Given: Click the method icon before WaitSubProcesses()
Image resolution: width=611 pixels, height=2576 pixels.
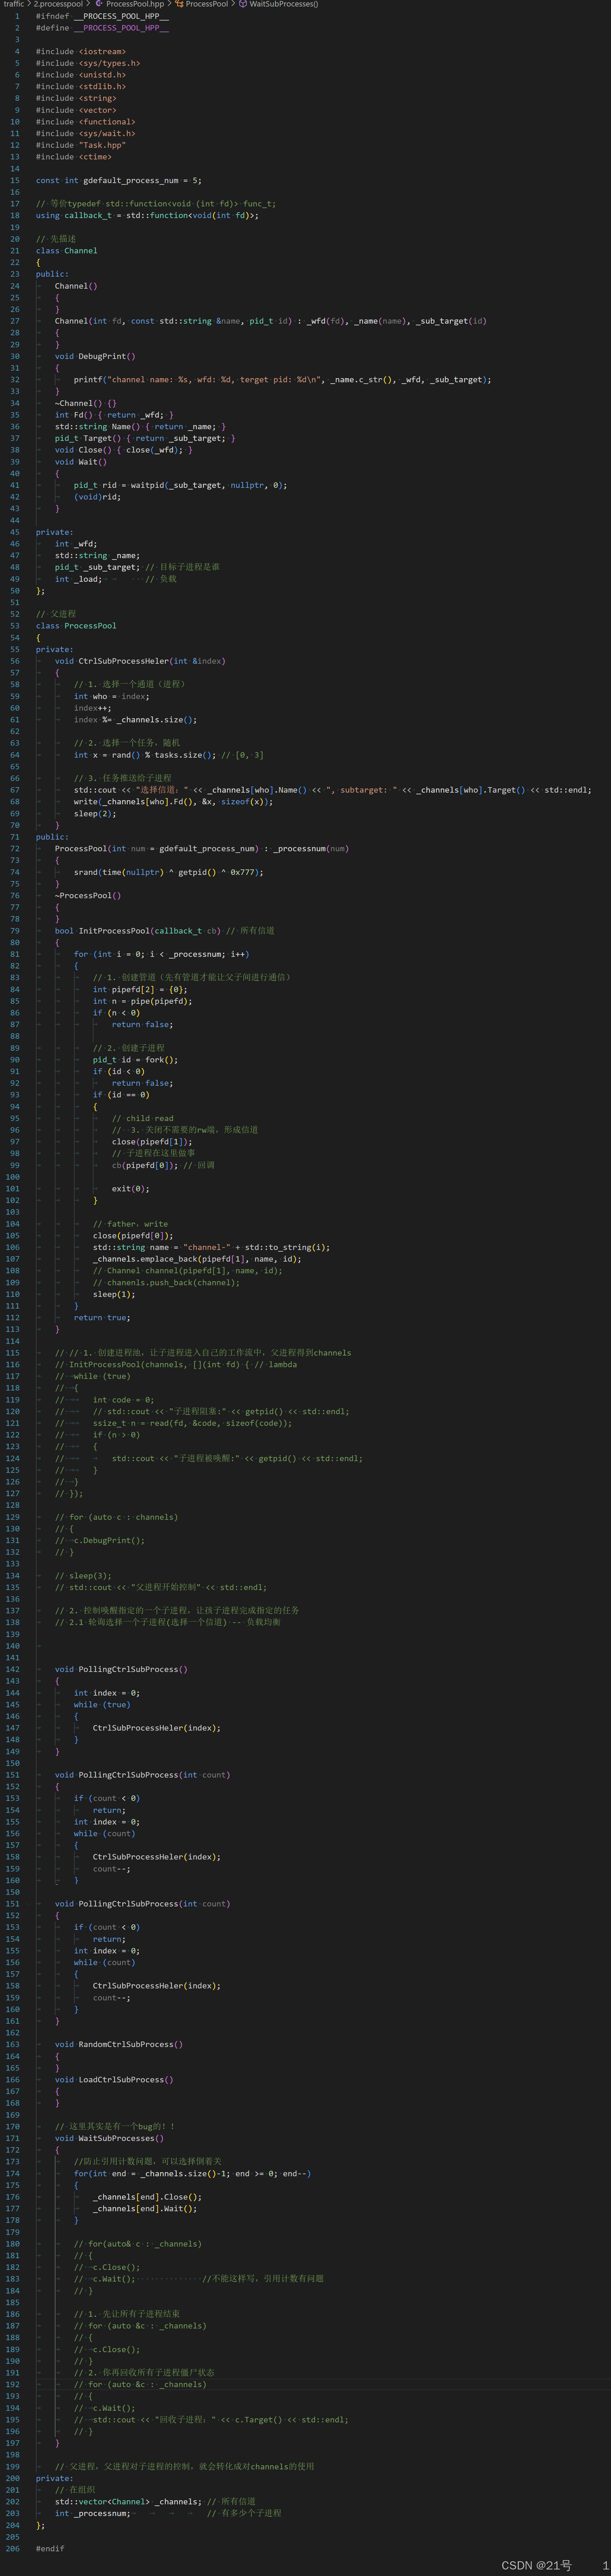Looking at the screenshot, I should (x=243, y=4).
